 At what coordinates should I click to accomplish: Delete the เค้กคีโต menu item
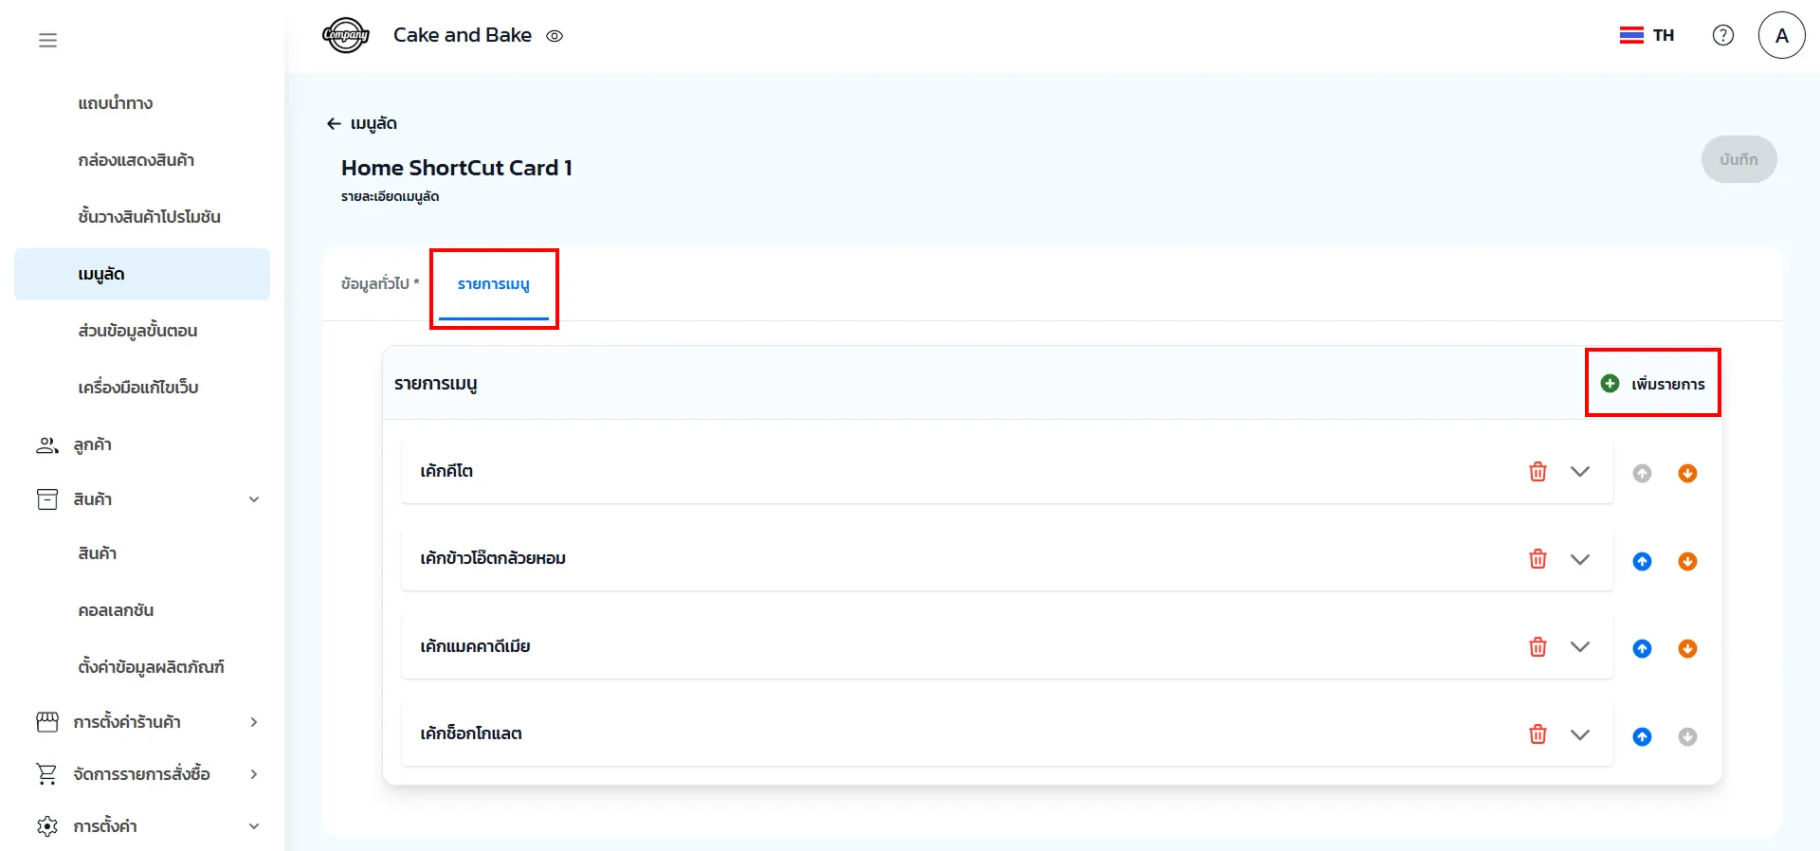point(1538,472)
